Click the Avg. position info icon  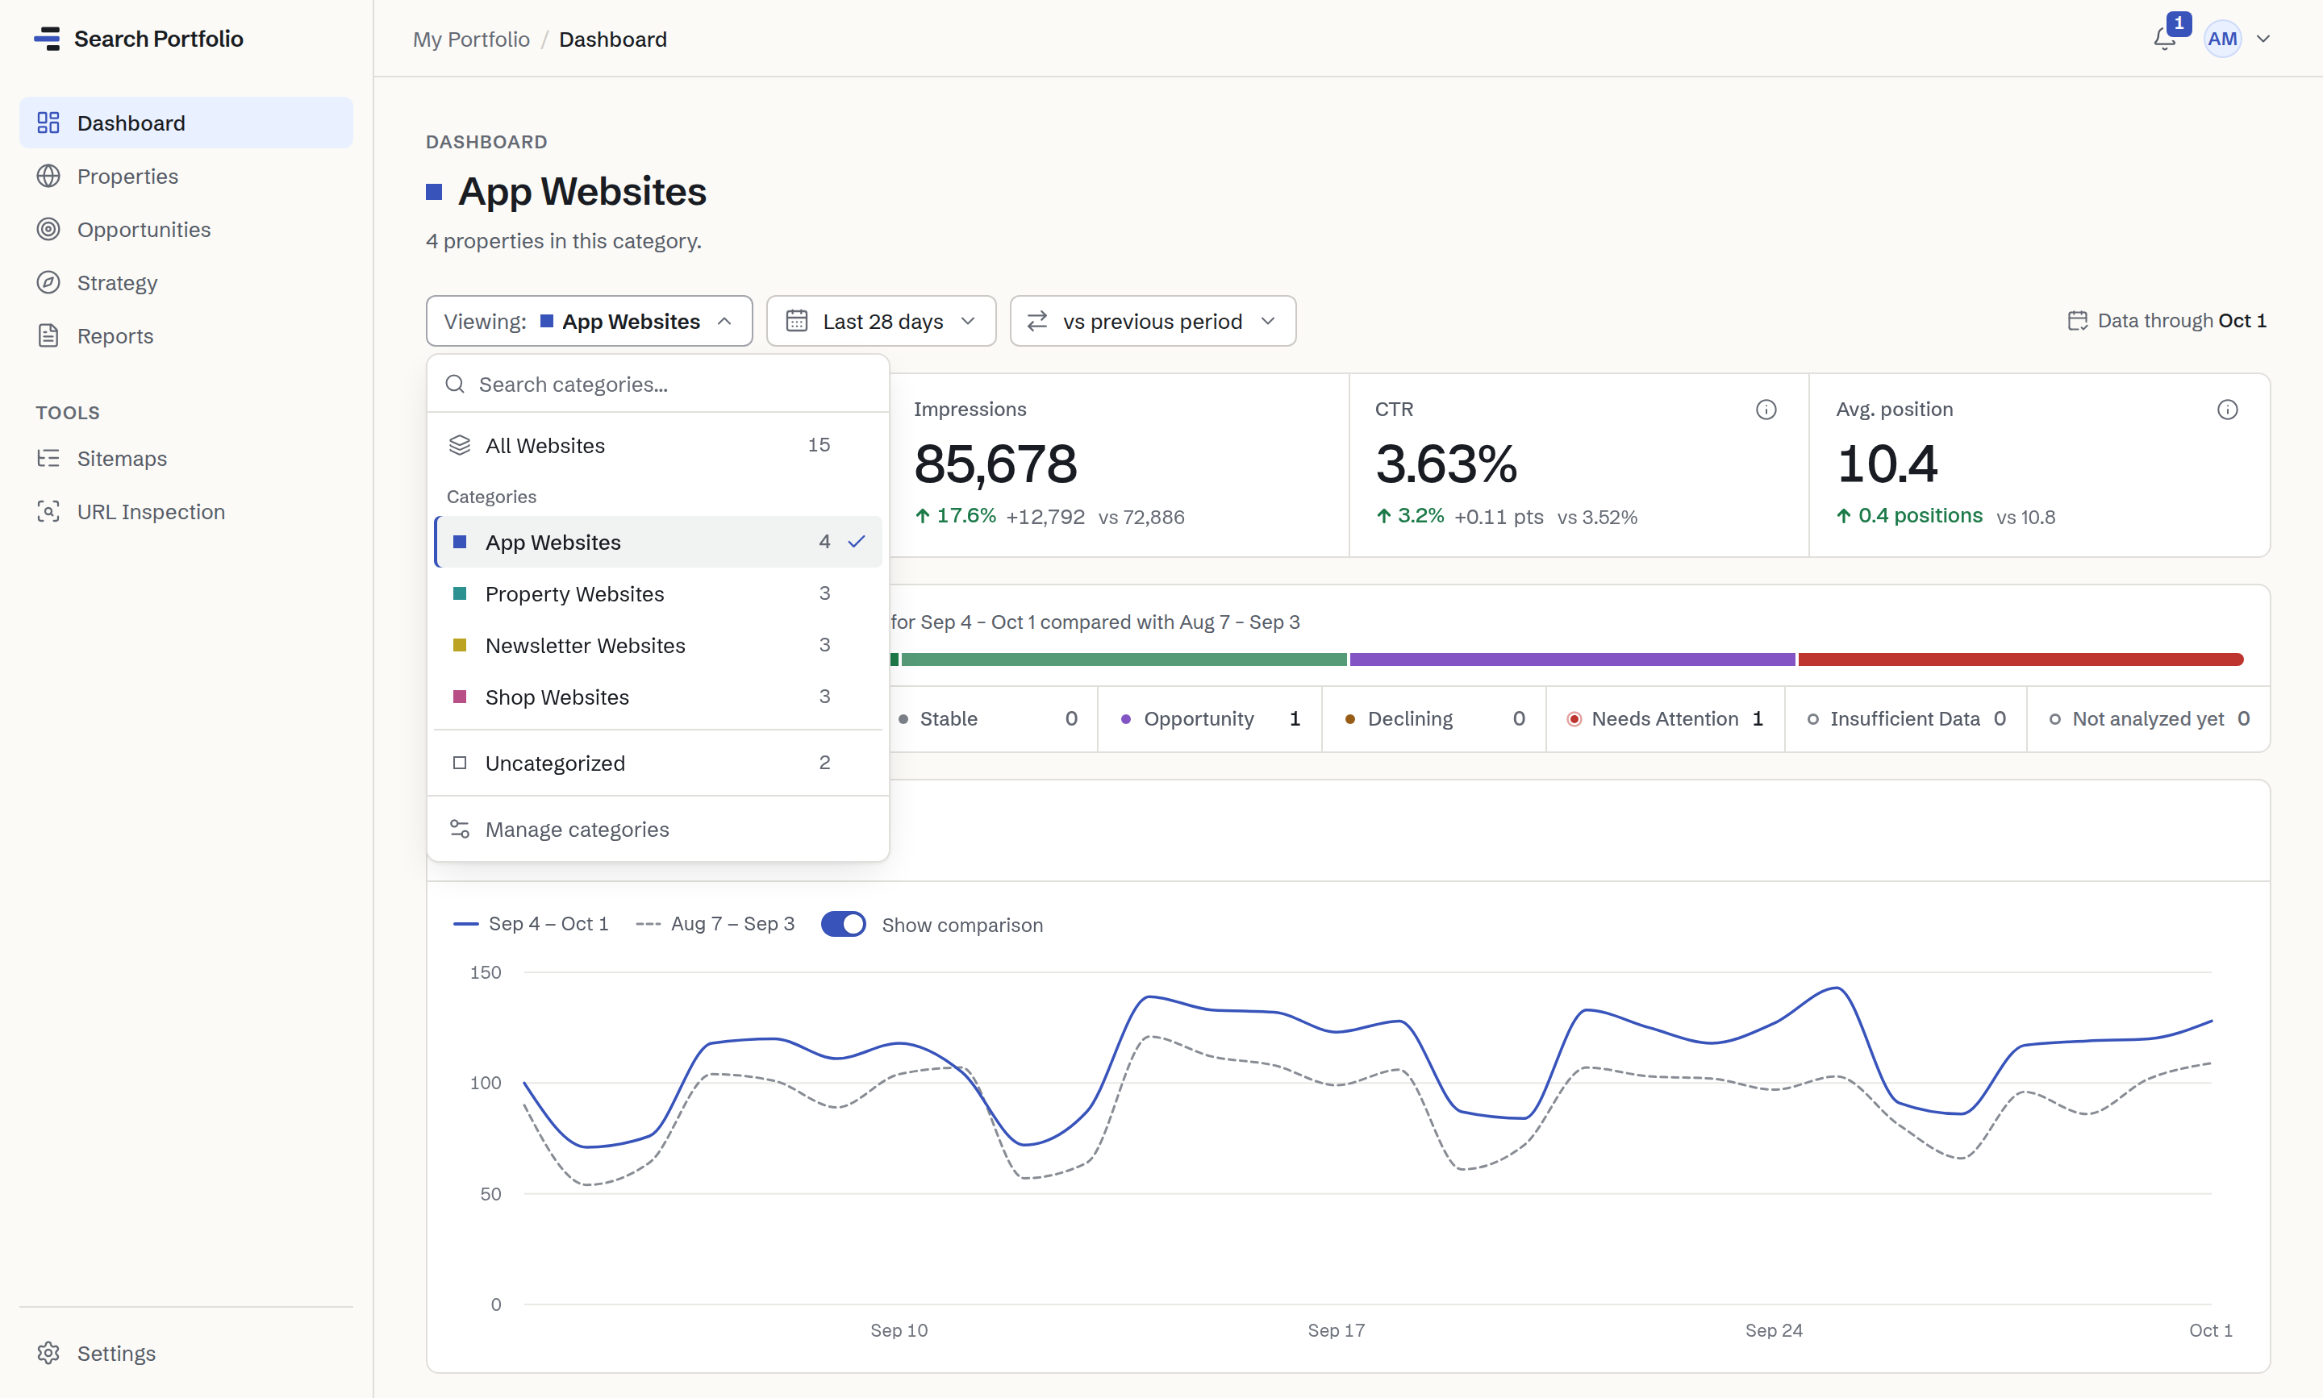point(2227,409)
